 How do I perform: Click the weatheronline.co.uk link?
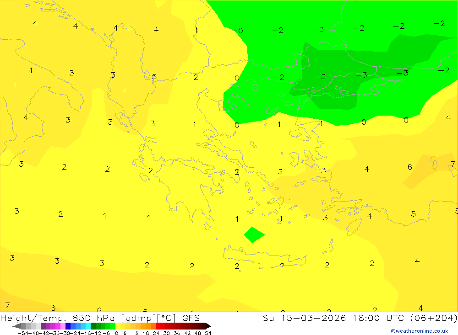[420, 331]
